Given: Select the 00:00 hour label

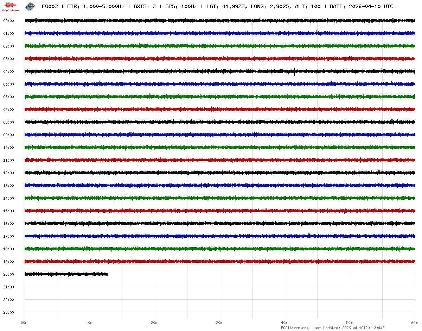Looking at the screenshot, I should click(8, 21).
